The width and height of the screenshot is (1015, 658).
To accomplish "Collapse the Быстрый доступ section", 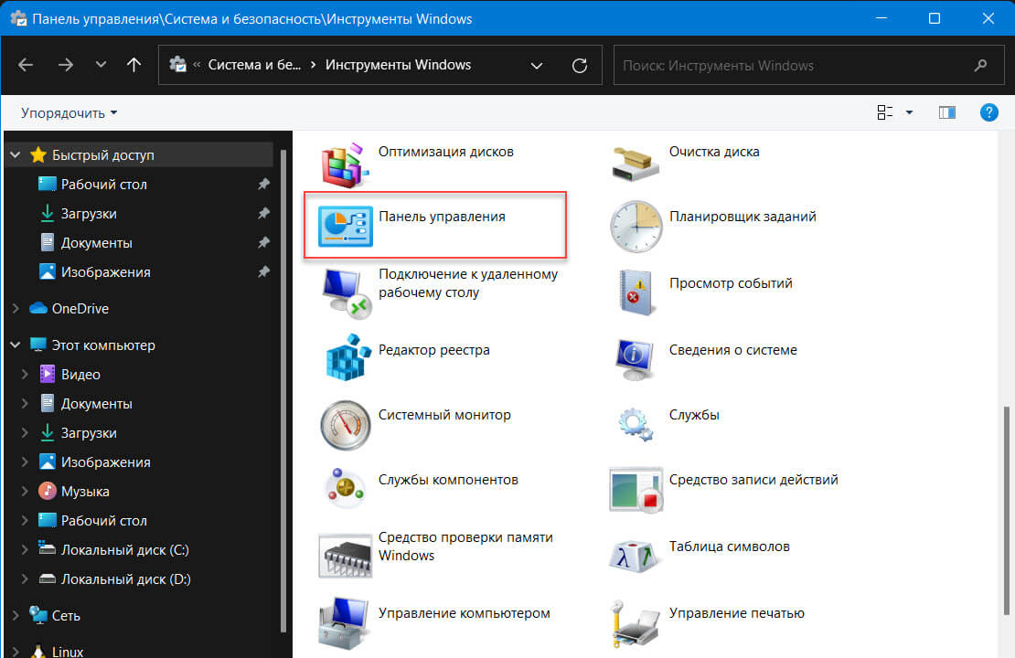I will pyautogui.click(x=16, y=154).
